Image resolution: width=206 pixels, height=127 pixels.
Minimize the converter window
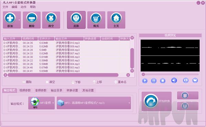[198, 3]
